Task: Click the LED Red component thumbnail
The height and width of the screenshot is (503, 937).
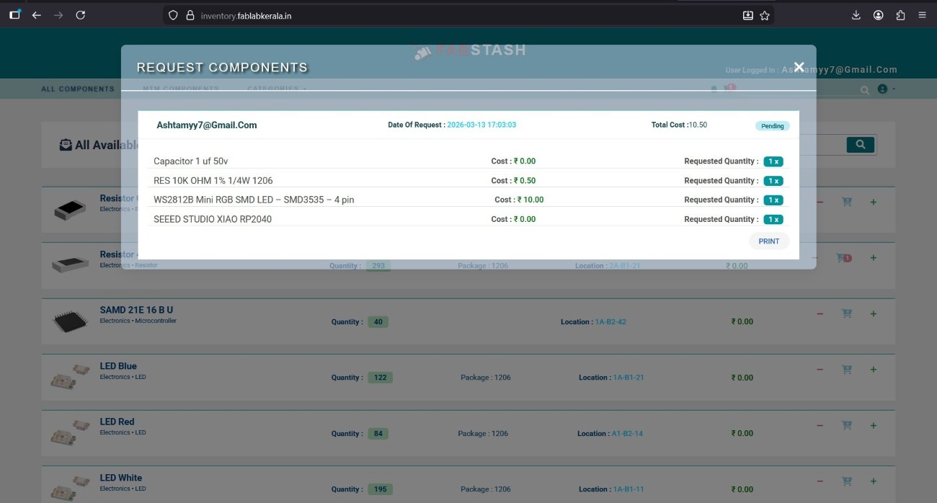Action: tap(71, 434)
